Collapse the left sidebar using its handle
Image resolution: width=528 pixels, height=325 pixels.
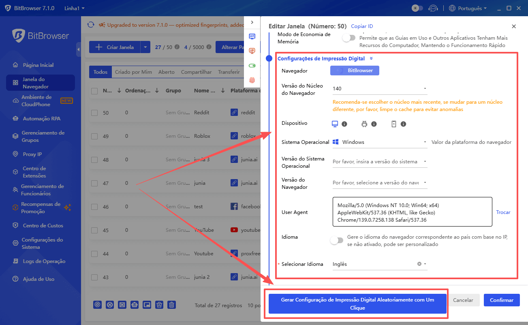coord(78,49)
